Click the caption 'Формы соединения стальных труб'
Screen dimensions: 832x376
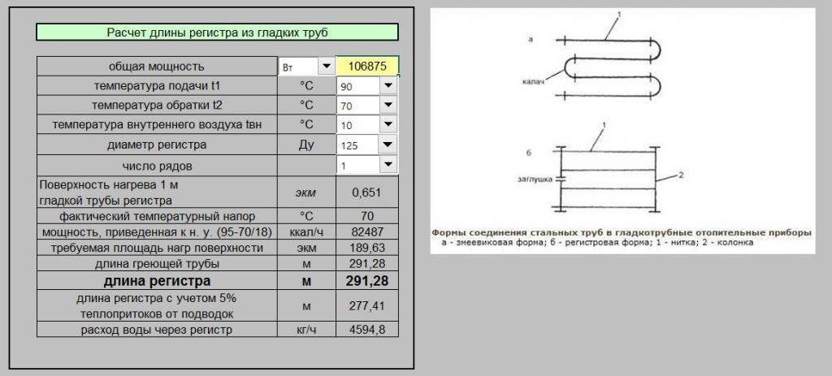point(621,232)
